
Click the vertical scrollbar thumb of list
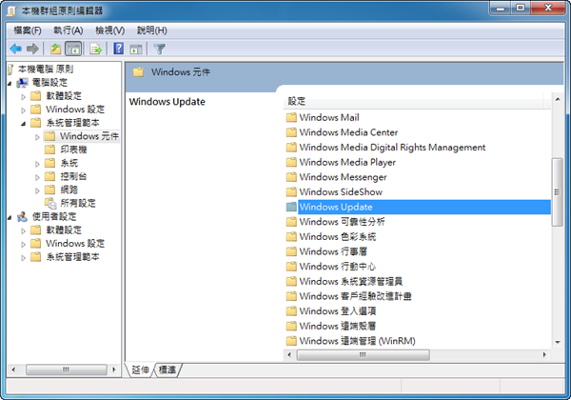click(557, 192)
